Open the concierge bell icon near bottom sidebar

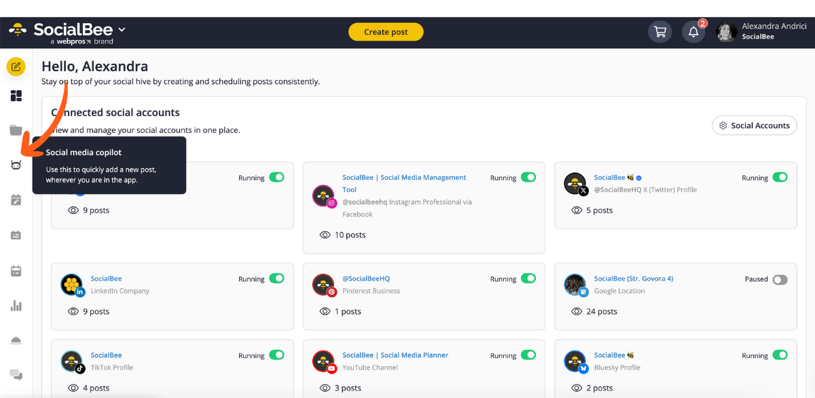point(16,338)
